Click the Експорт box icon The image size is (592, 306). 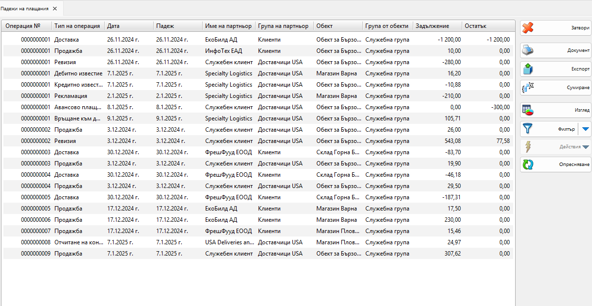pyautogui.click(x=528, y=69)
